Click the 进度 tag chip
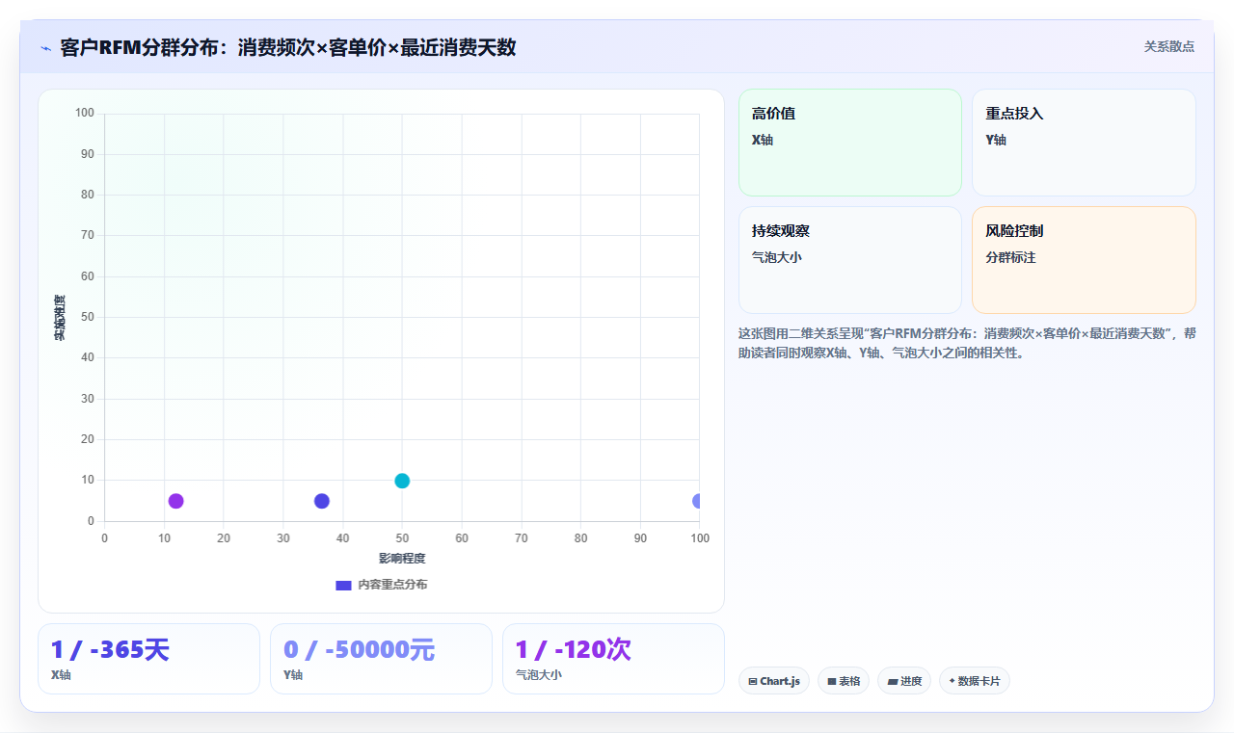 click(x=904, y=681)
